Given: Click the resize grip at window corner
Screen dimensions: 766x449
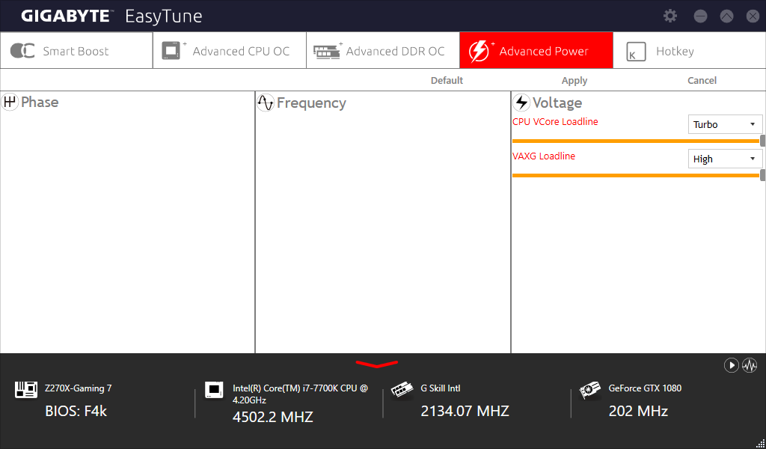Looking at the screenshot, I should tap(760, 443).
